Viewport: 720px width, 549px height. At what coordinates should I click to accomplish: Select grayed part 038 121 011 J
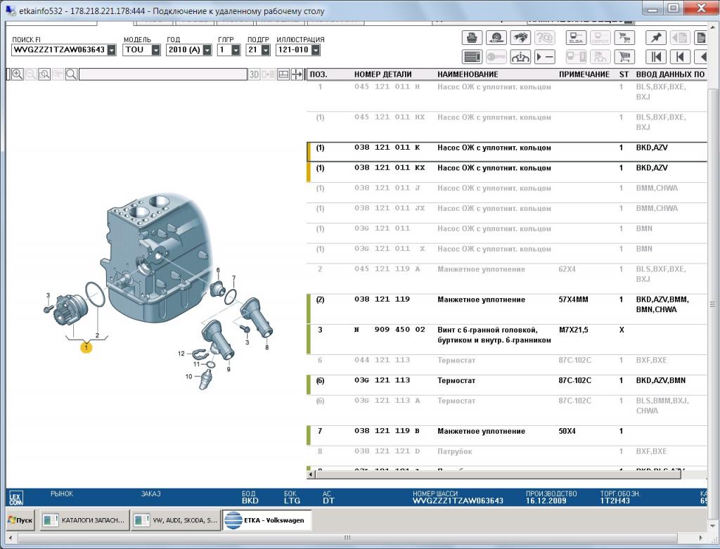[507, 193]
